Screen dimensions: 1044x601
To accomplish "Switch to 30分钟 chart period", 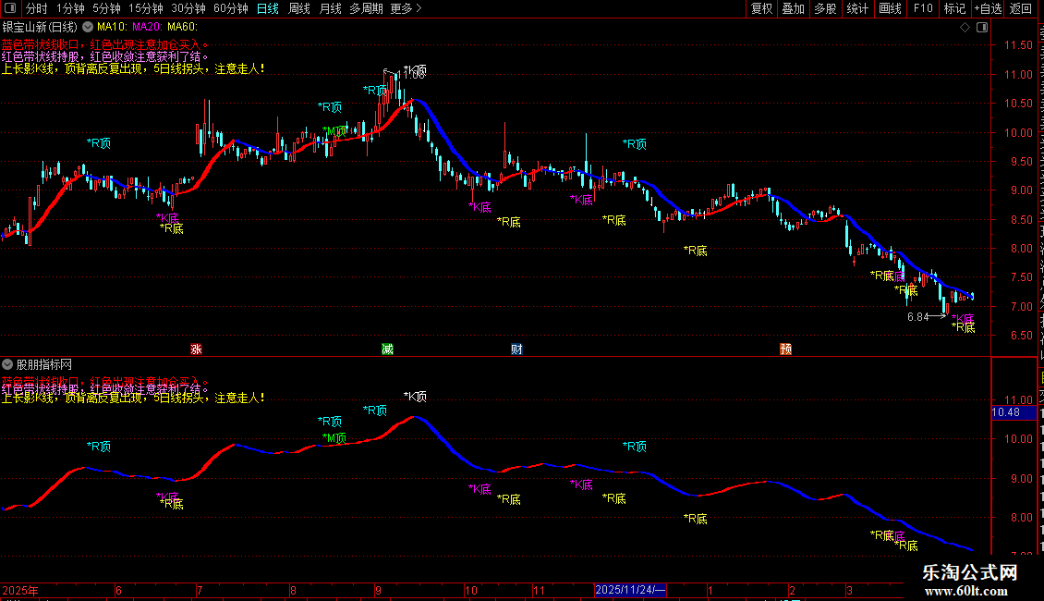I will [x=188, y=8].
